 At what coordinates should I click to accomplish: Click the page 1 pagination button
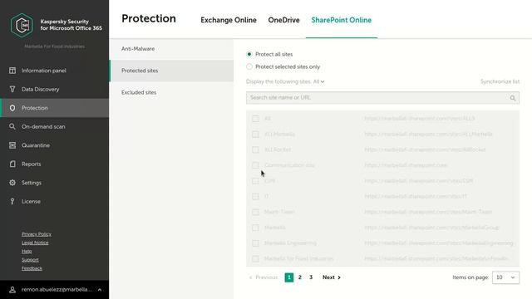click(289, 277)
